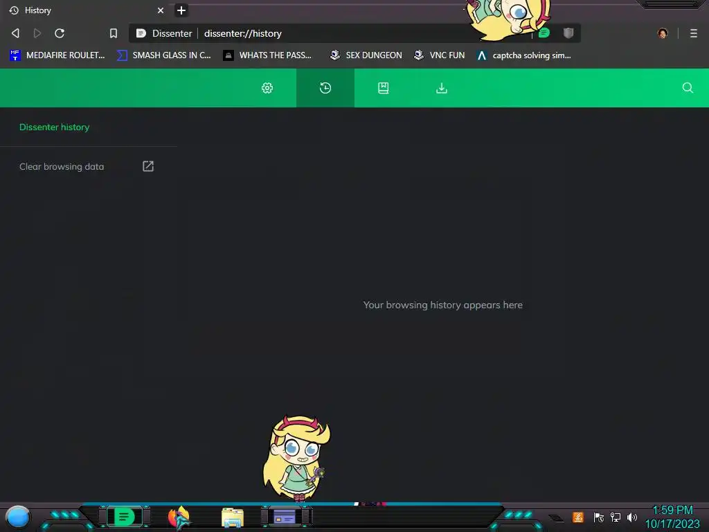This screenshot has height=532, width=709.
Task: Open the browser hamburger menu
Action: [x=694, y=33]
